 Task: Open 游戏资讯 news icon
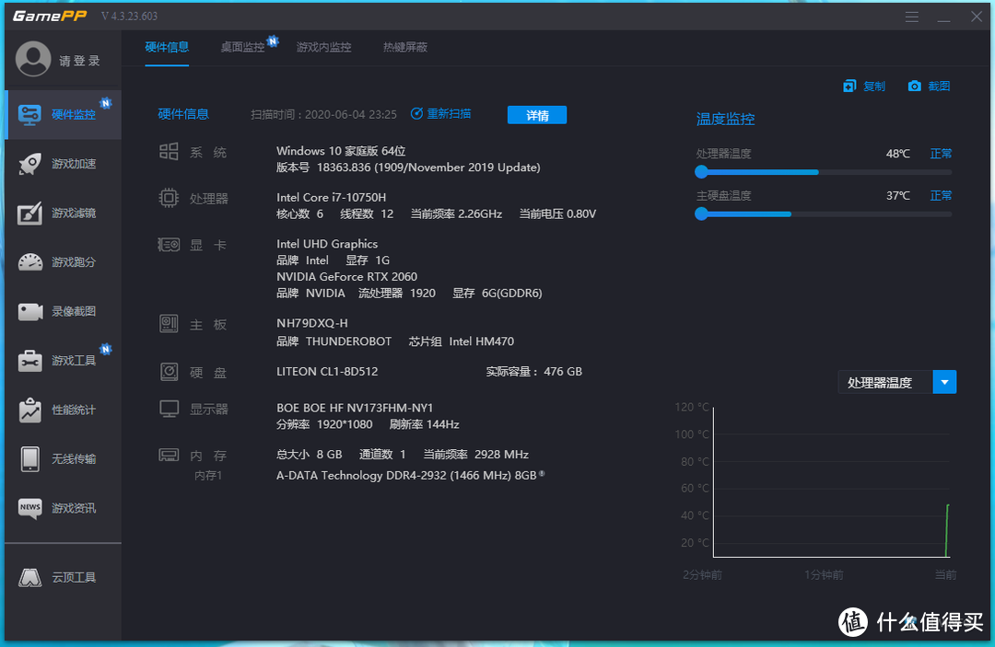pos(29,508)
